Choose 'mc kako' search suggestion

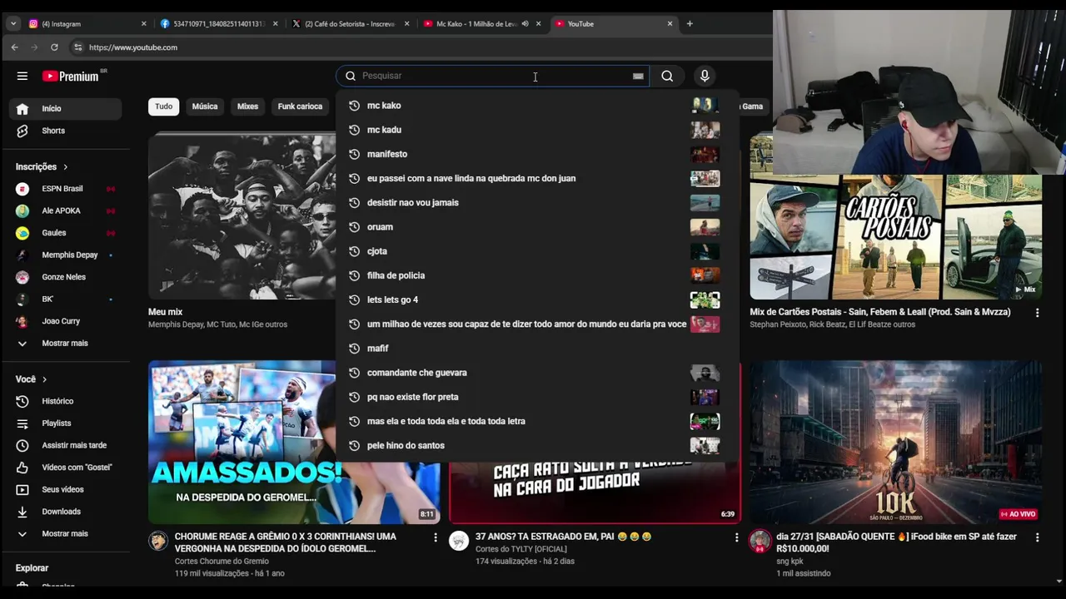[537, 106]
